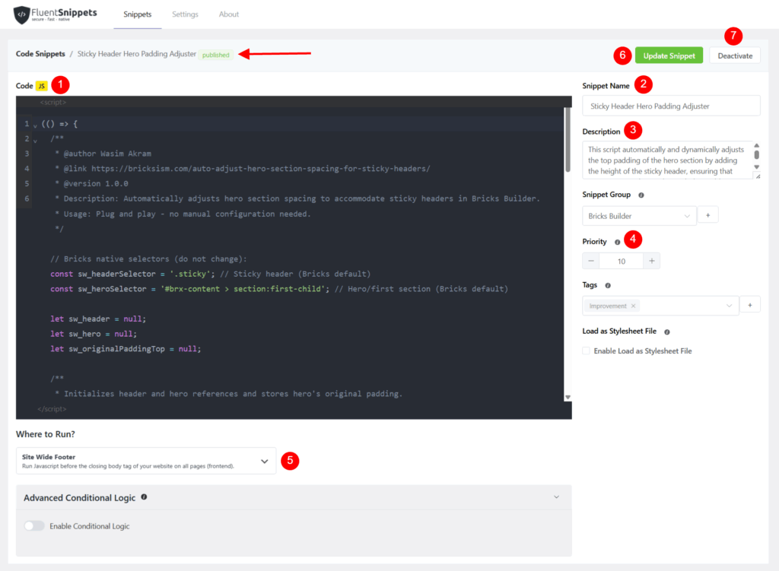This screenshot has height=571, width=779.
Task: Click the info icon beside Snippet Group
Action: (x=642, y=195)
